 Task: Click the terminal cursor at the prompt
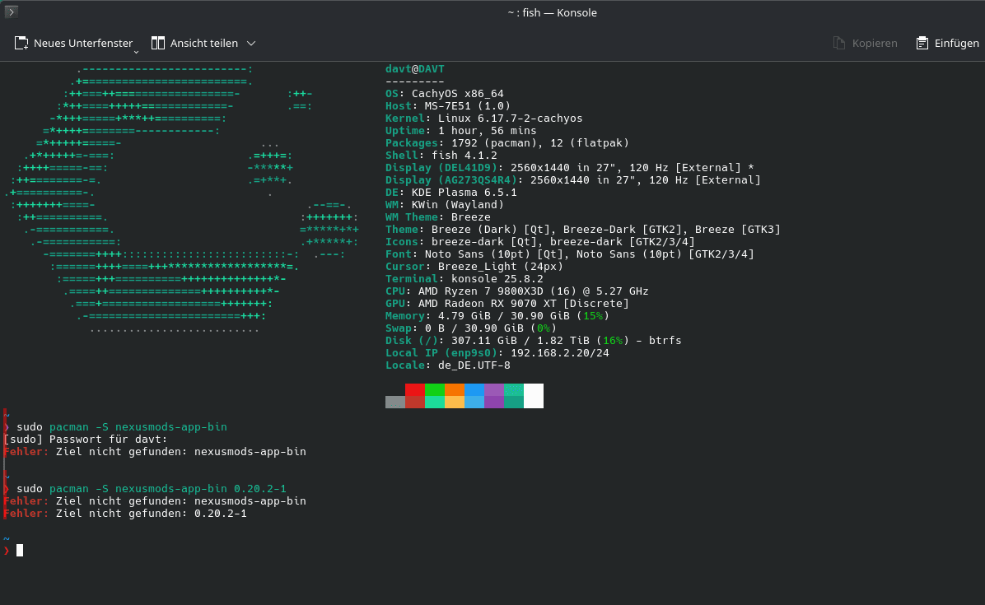click(20, 551)
